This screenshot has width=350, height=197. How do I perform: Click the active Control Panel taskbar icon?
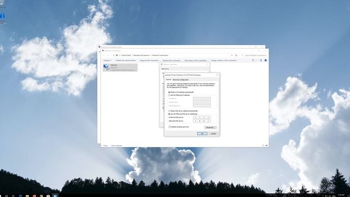tap(55, 196)
